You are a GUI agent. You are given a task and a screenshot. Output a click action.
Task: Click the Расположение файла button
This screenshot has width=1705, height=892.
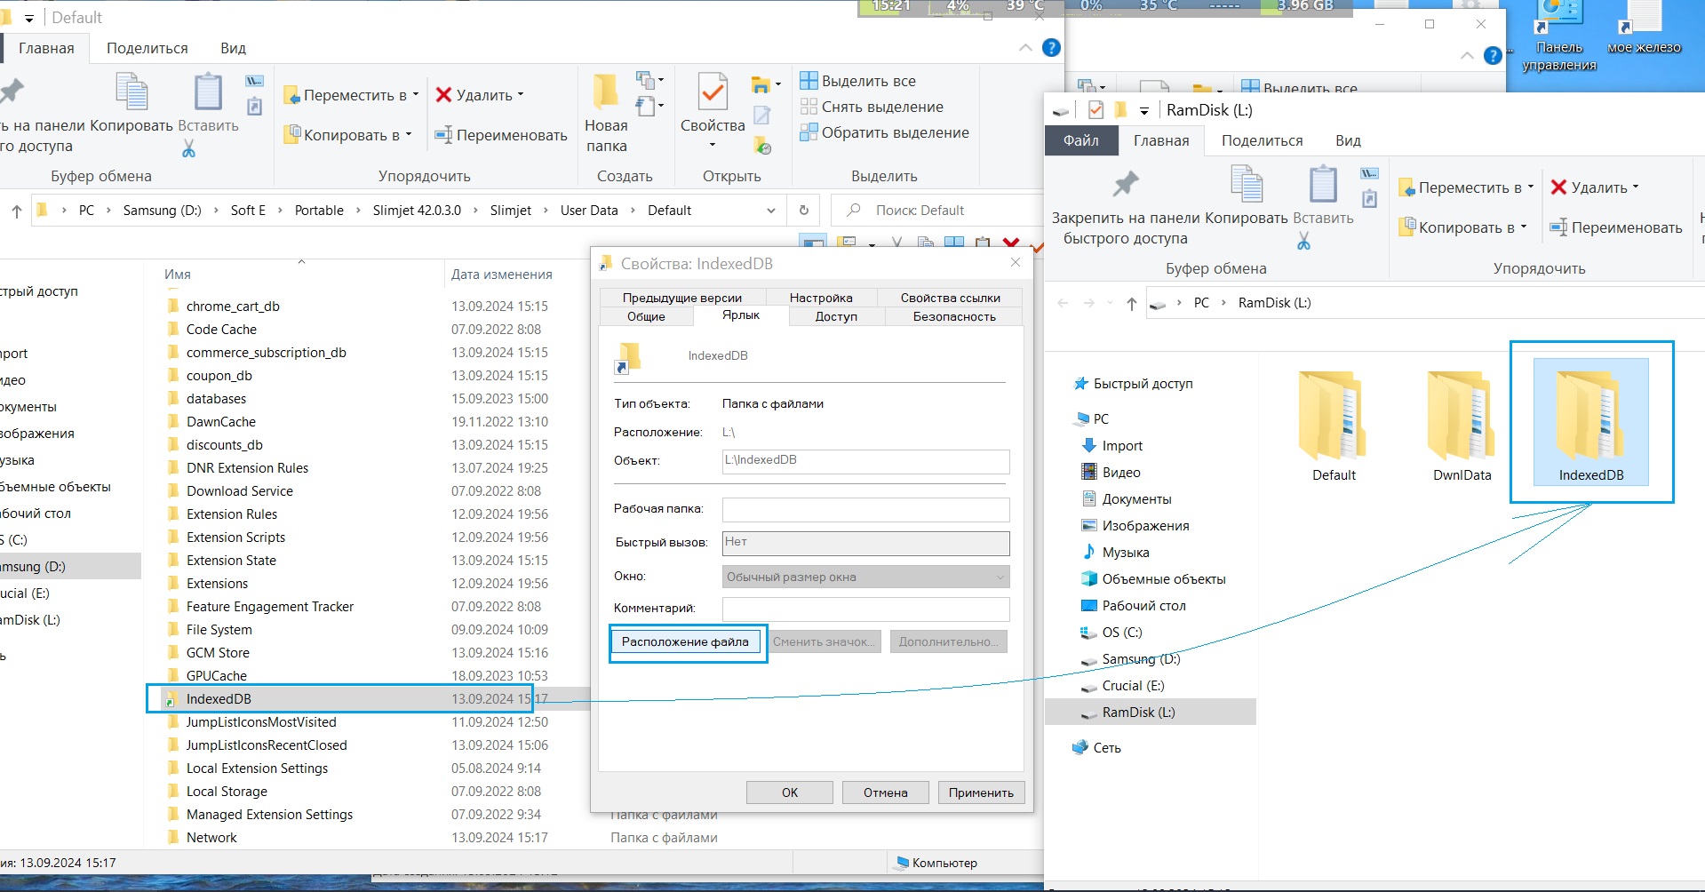[x=685, y=641]
